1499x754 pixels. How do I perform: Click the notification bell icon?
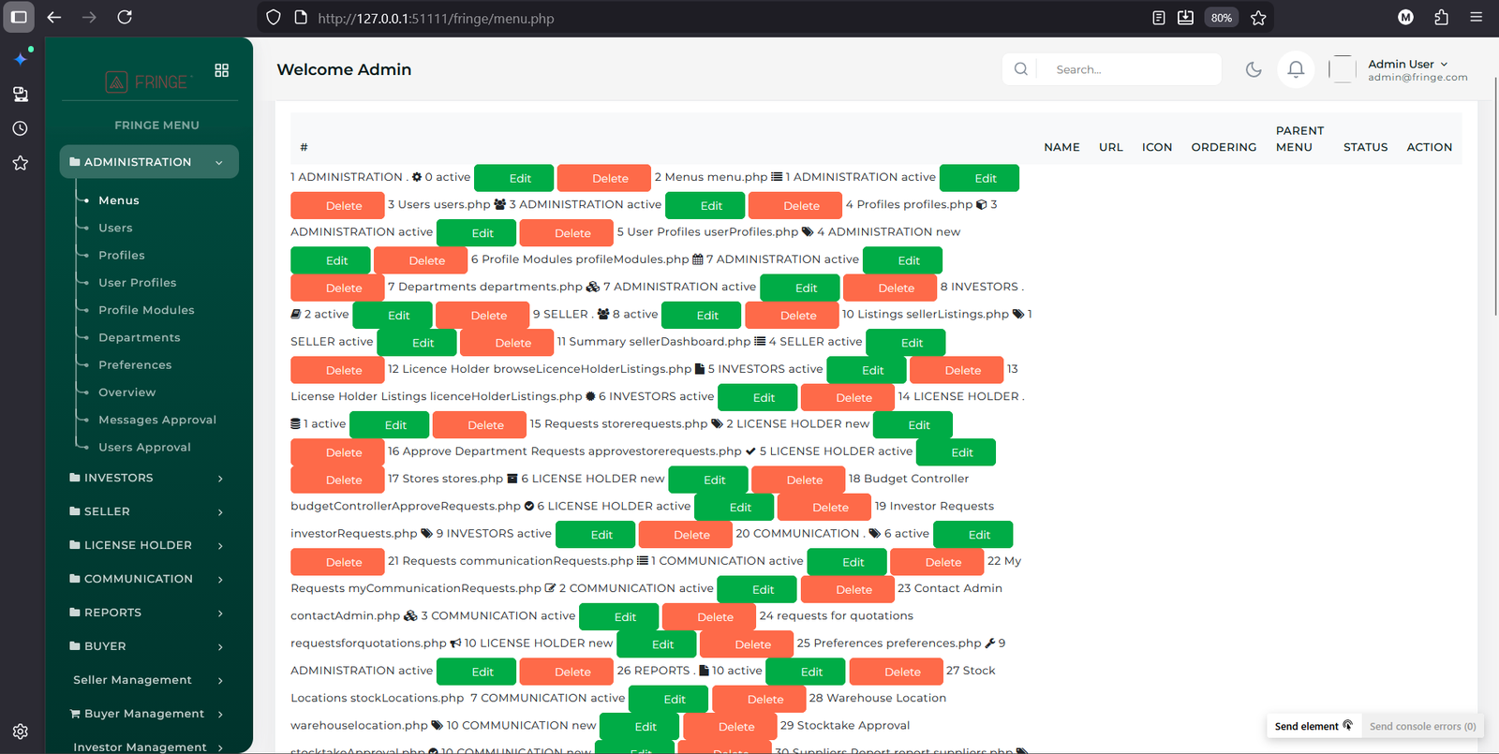[x=1296, y=69]
